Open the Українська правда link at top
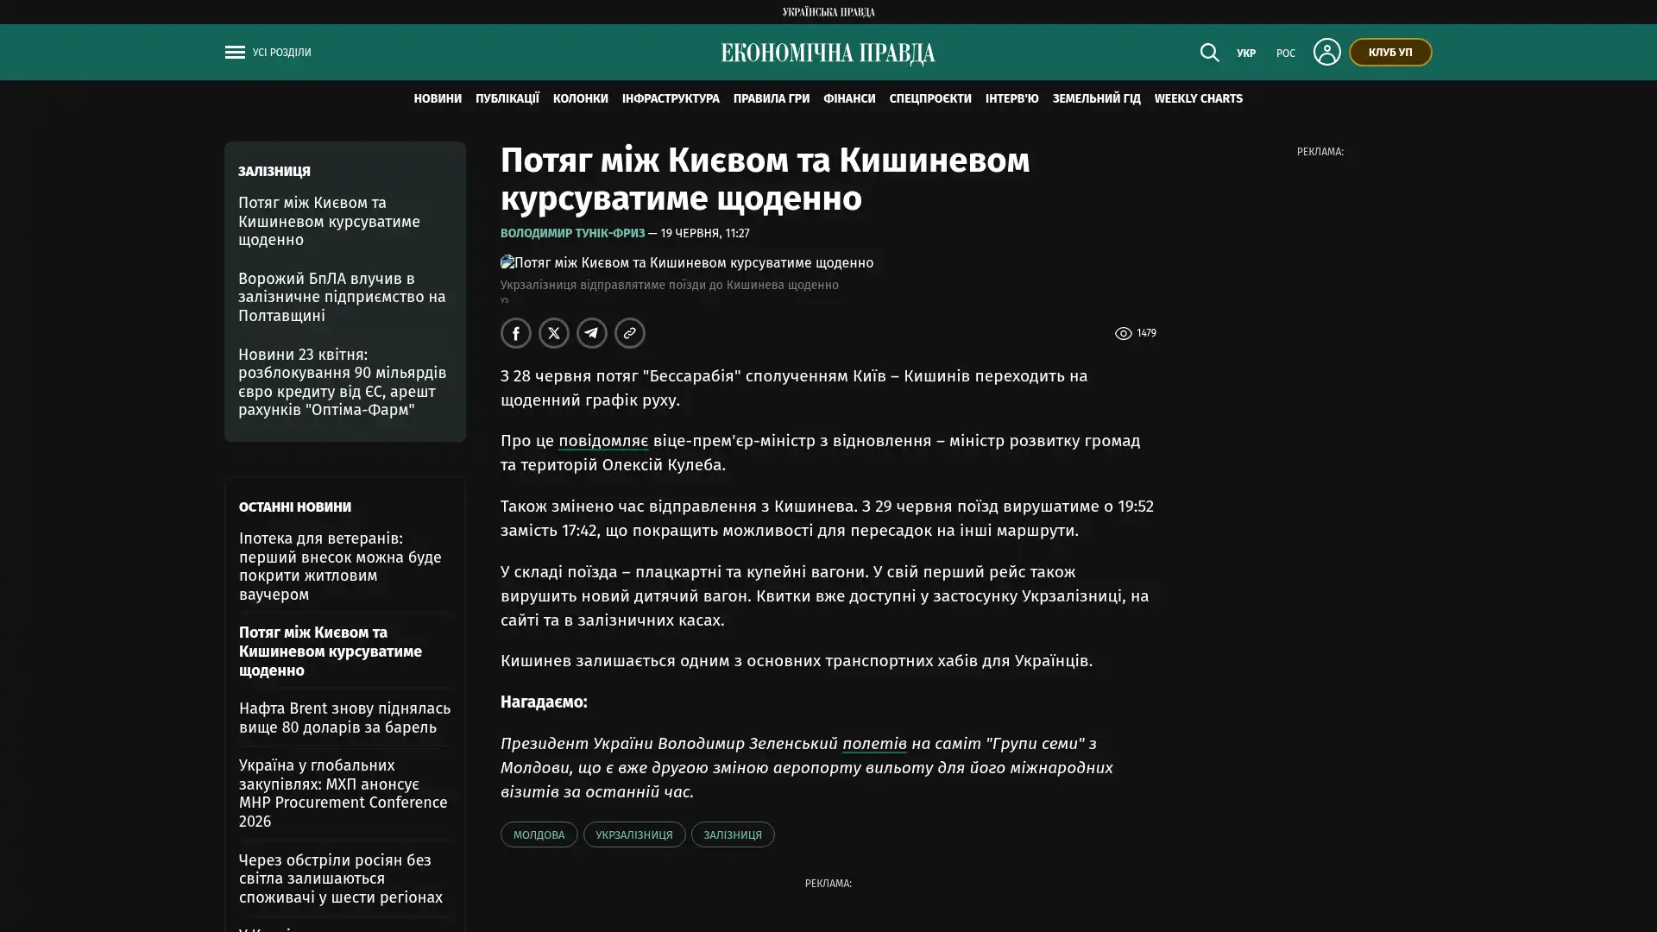This screenshot has width=1657, height=932. (828, 12)
